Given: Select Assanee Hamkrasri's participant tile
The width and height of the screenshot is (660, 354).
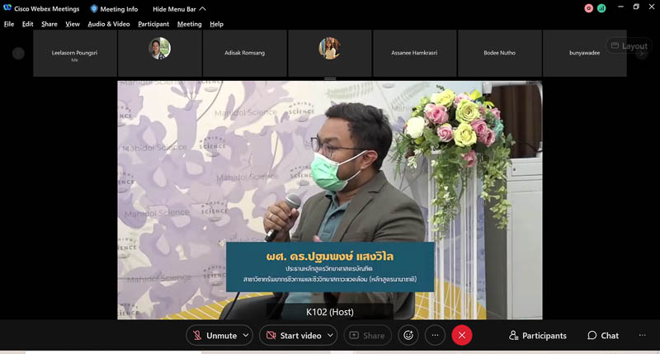Looking at the screenshot, I should click(x=415, y=53).
